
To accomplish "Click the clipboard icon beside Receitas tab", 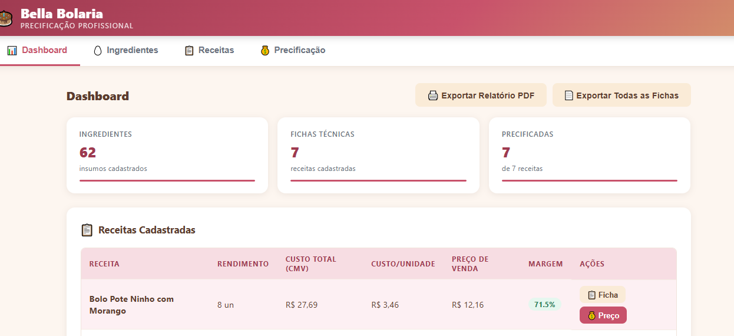I will click(189, 51).
